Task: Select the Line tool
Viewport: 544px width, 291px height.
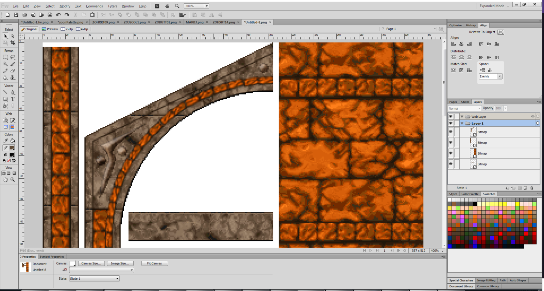Action: coord(5,92)
